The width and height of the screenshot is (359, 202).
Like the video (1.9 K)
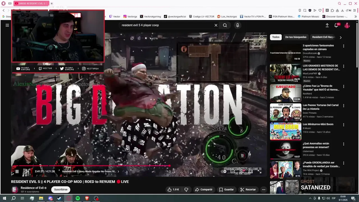(x=173, y=190)
